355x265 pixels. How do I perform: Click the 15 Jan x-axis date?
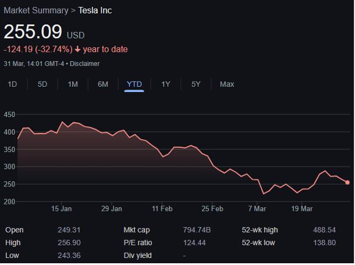61,209
